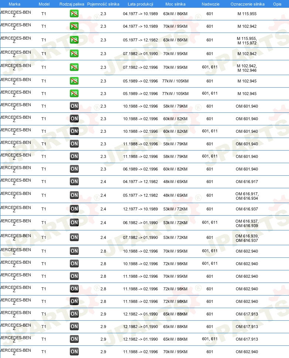This screenshot has height=358, width=289.
Task: Click ON diesel icon, 2.3 10.1988 58kW row
Action: [x=74, y=106]
